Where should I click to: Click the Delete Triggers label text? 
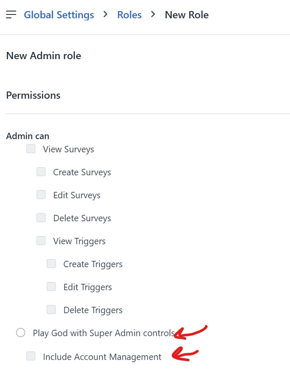pos(93,310)
